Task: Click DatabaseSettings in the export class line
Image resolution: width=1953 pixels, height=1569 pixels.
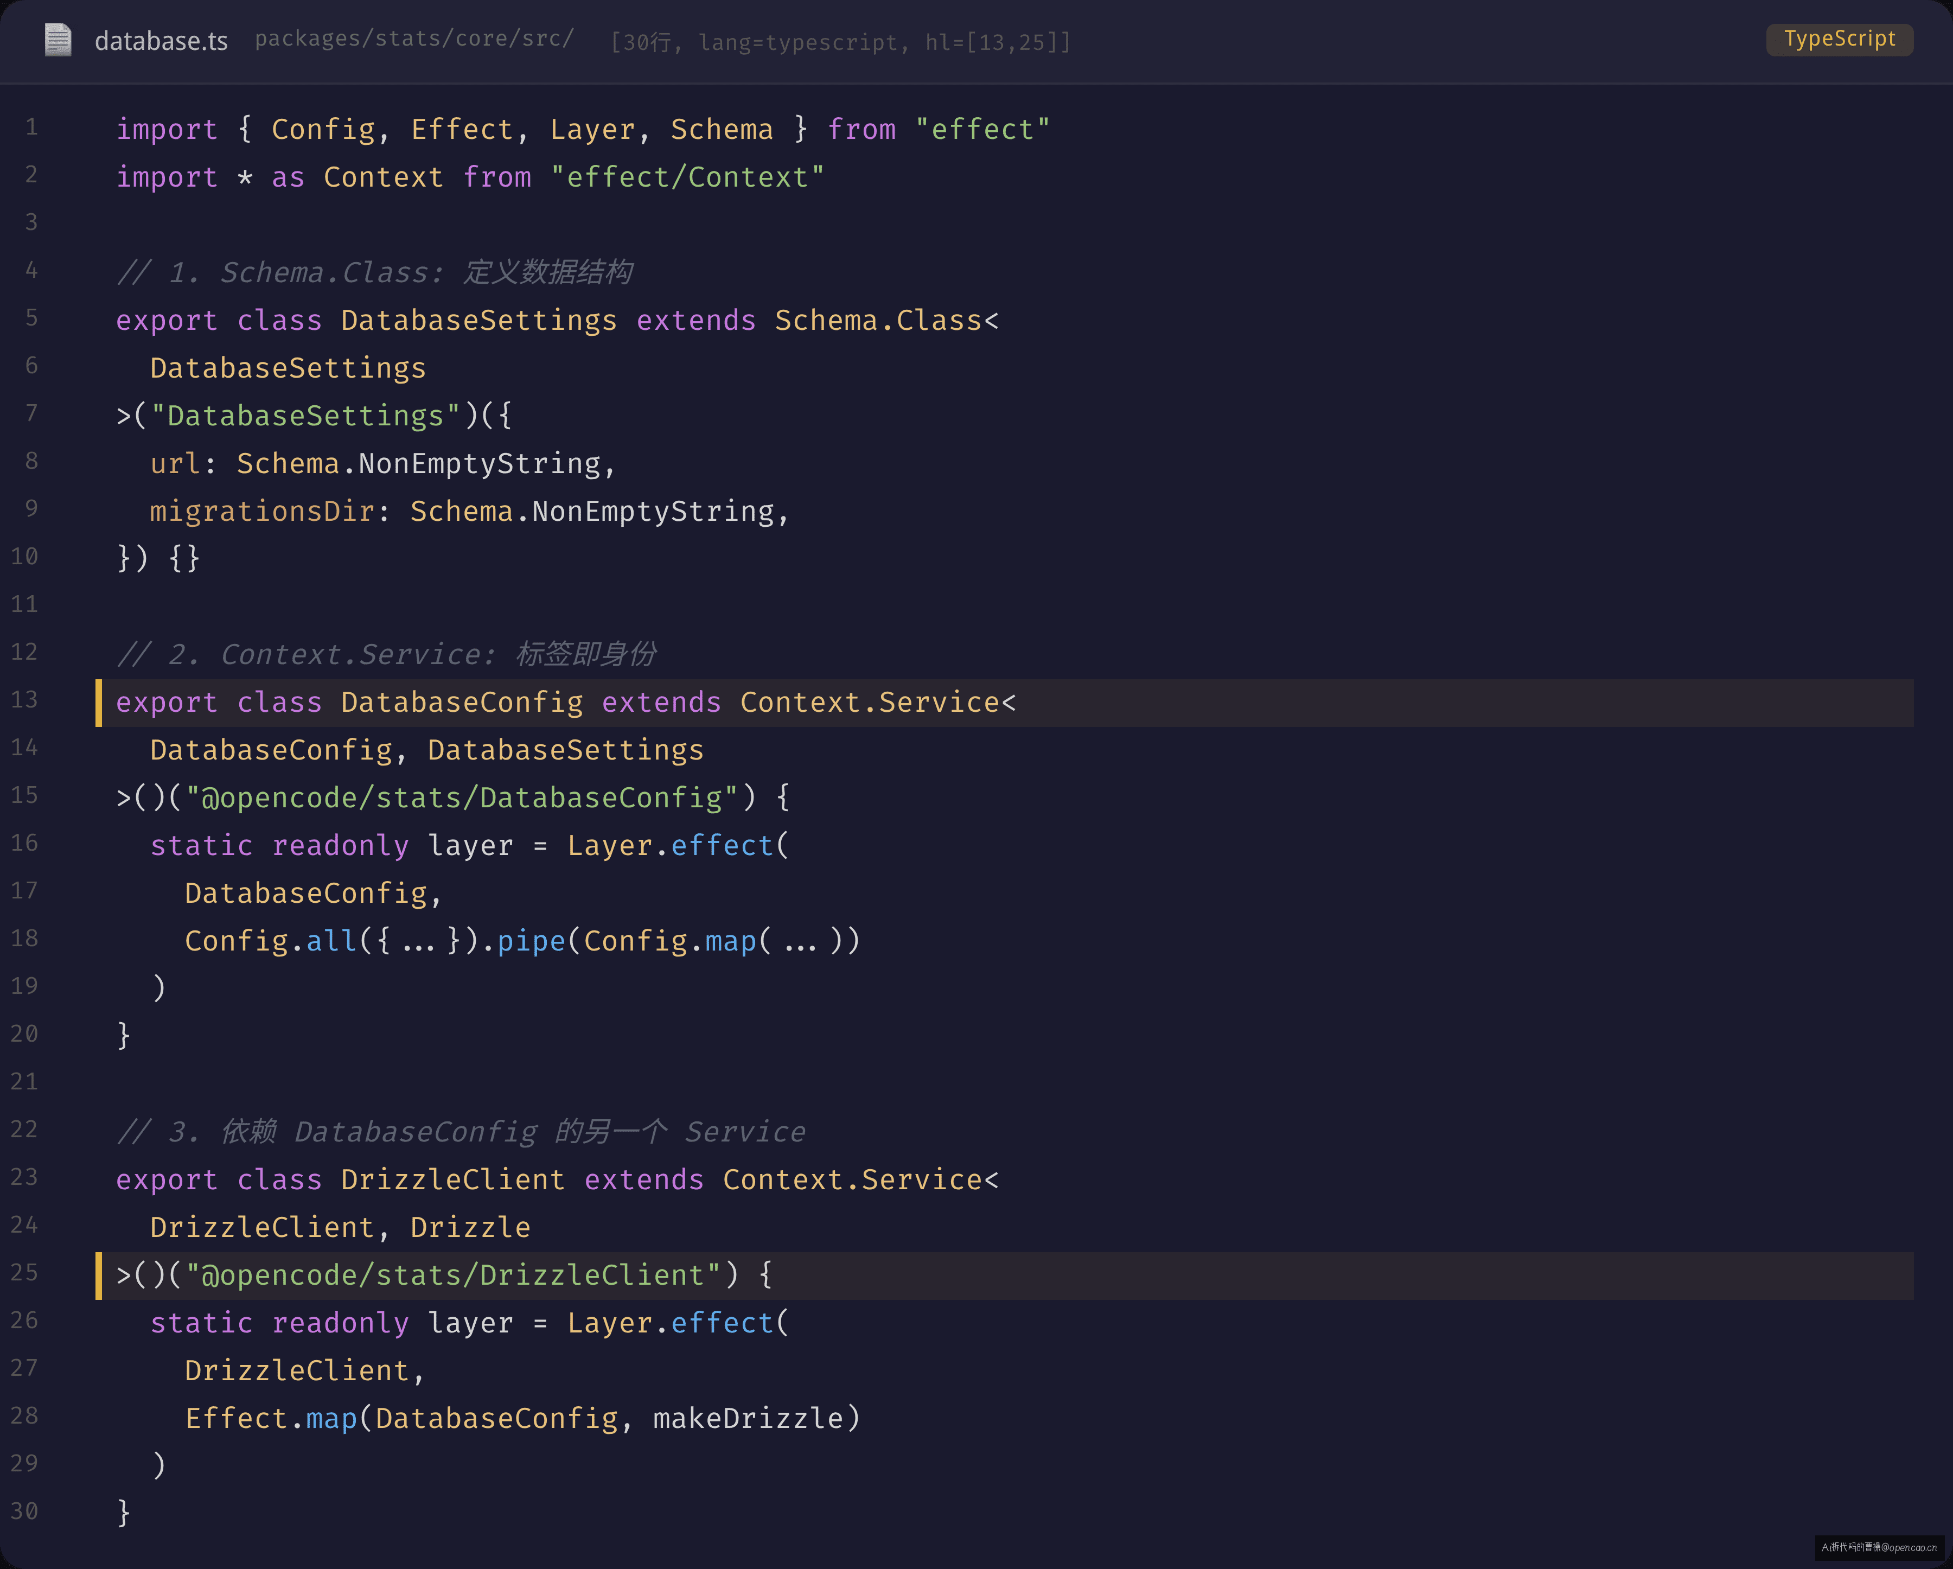Action: click(x=479, y=321)
